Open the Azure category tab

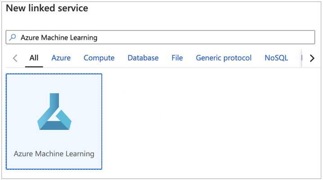61,58
